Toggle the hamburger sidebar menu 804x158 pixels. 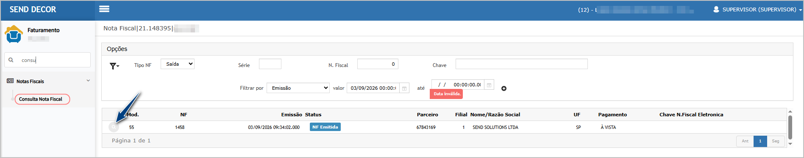[104, 9]
